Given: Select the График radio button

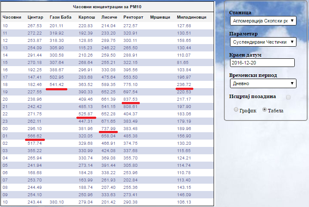Looking at the screenshot, I should tap(236, 109).
